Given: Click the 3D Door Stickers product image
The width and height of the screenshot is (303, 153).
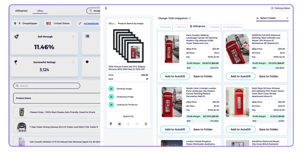Looking at the screenshot, I should tap(238, 102).
